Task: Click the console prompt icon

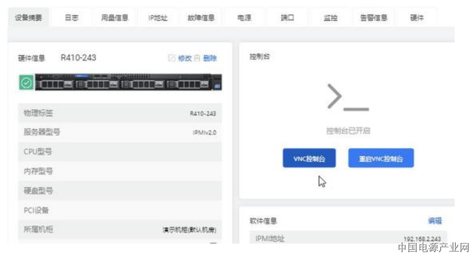Action: pos(347,97)
